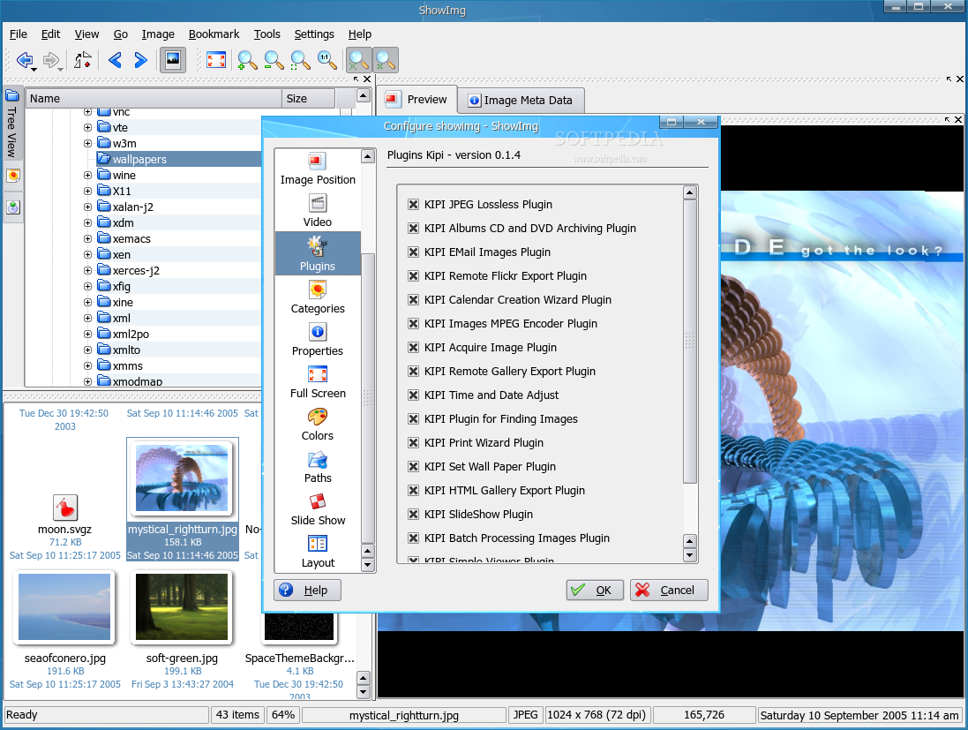Cancel the configure dialog

(x=669, y=590)
